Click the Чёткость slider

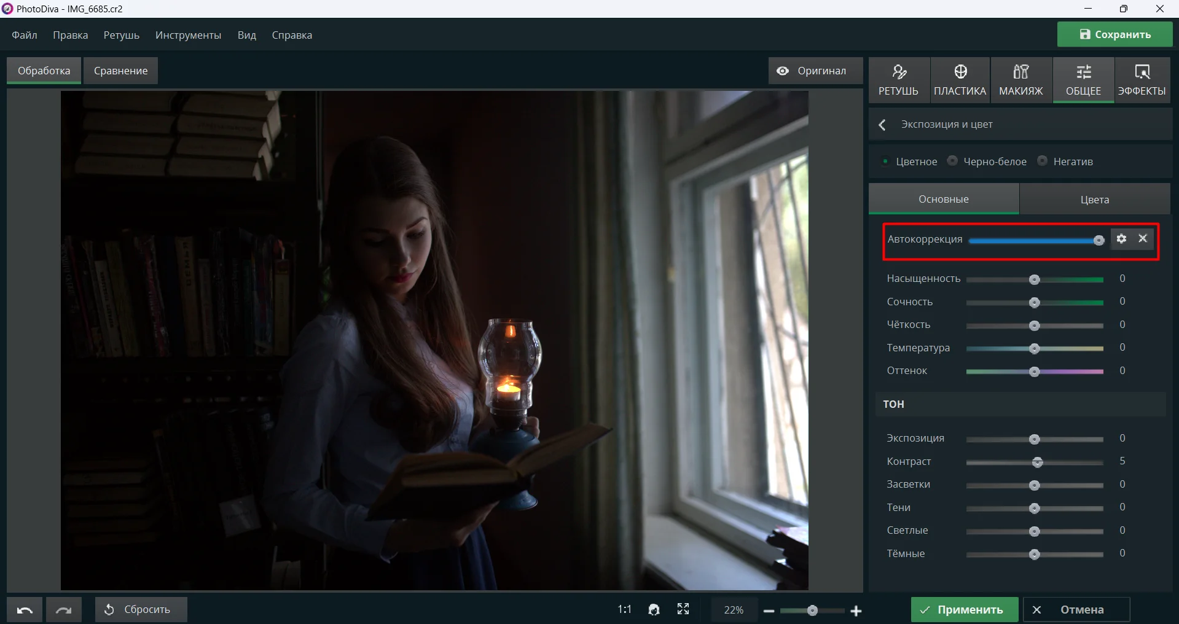click(x=1035, y=326)
